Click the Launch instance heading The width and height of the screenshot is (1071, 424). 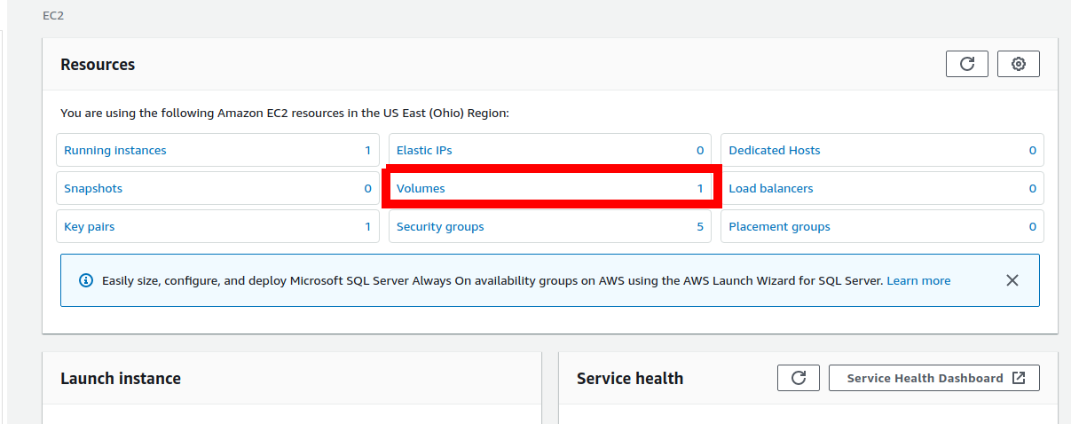pyautogui.click(x=121, y=379)
